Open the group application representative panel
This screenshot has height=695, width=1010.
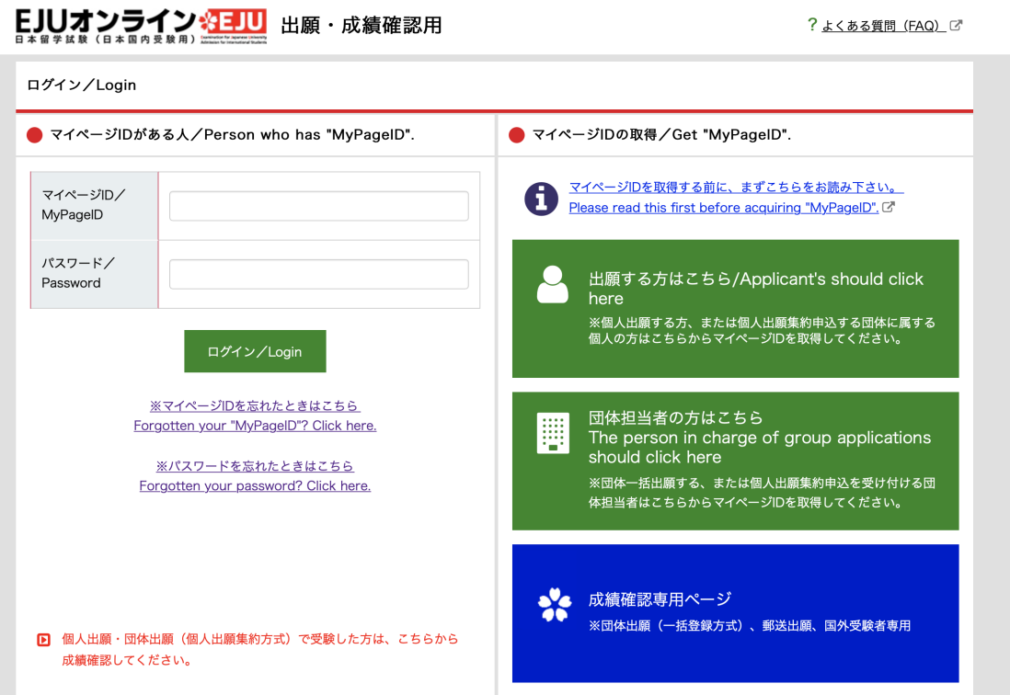[x=734, y=460]
